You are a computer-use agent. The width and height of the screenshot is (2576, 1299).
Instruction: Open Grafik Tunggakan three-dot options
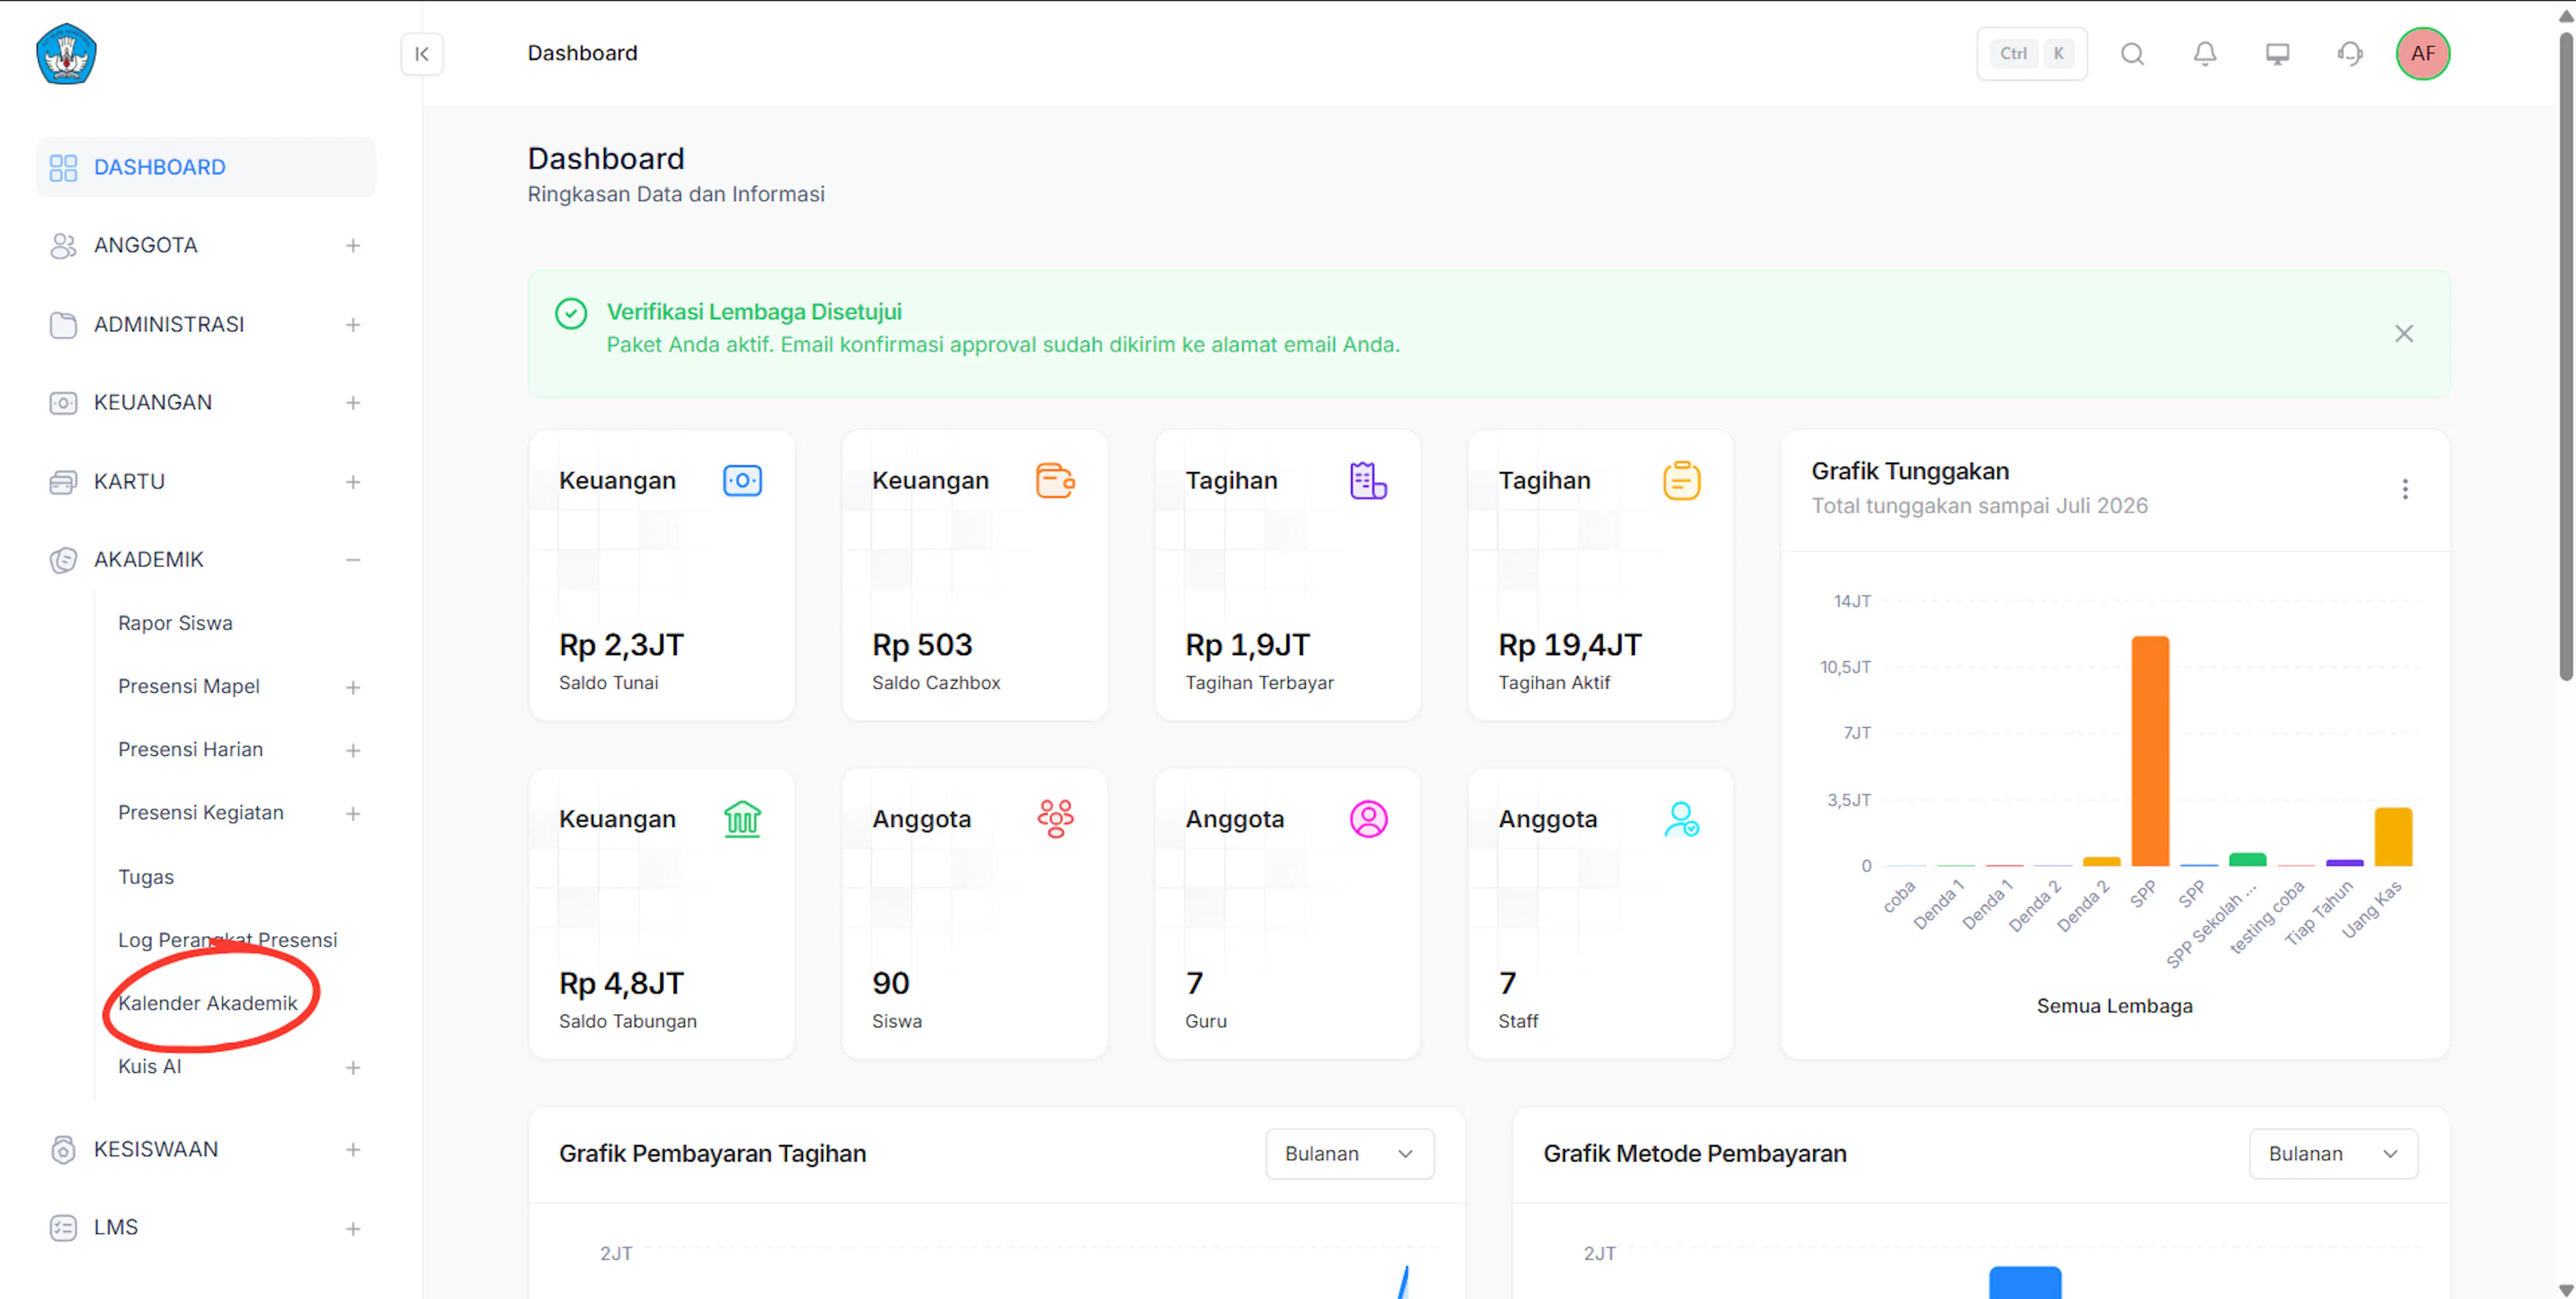[2404, 488]
